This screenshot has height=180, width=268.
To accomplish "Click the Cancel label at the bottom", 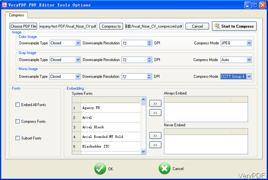I will point(178,169).
